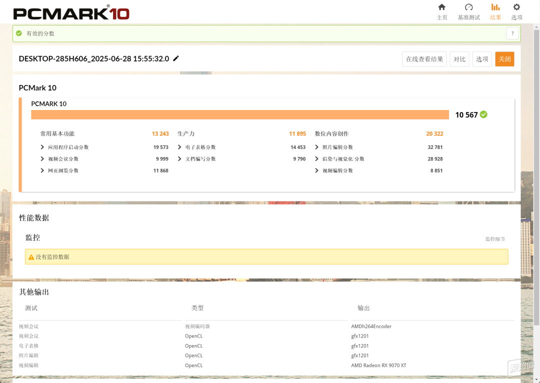Click the 照片编辑 test row label
The height and width of the screenshot is (383, 540).
[28, 355]
